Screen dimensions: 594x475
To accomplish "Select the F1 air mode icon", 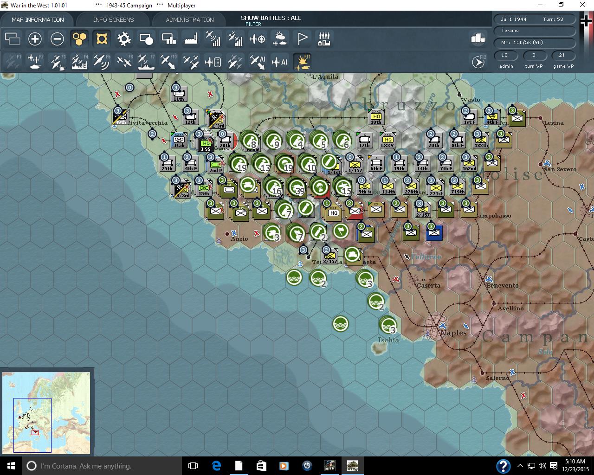I will click(13, 62).
